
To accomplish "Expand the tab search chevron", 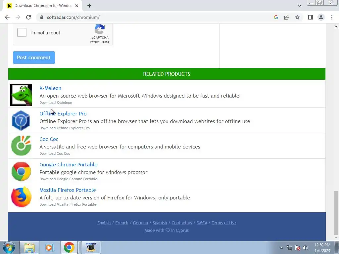I will coord(299,6).
